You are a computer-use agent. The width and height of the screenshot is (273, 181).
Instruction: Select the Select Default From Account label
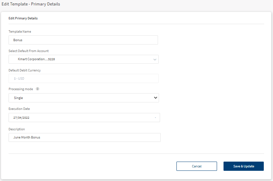[x=29, y=51]
